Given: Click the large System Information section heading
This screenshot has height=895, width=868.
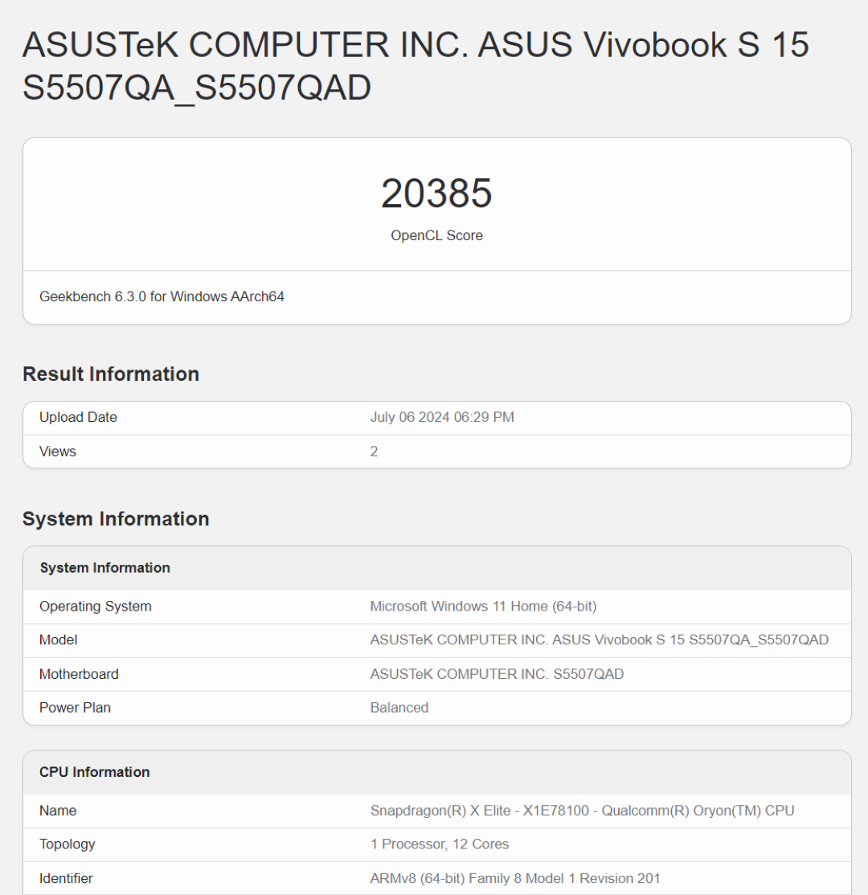Looking at the screenshot, I should pos(116,518).
